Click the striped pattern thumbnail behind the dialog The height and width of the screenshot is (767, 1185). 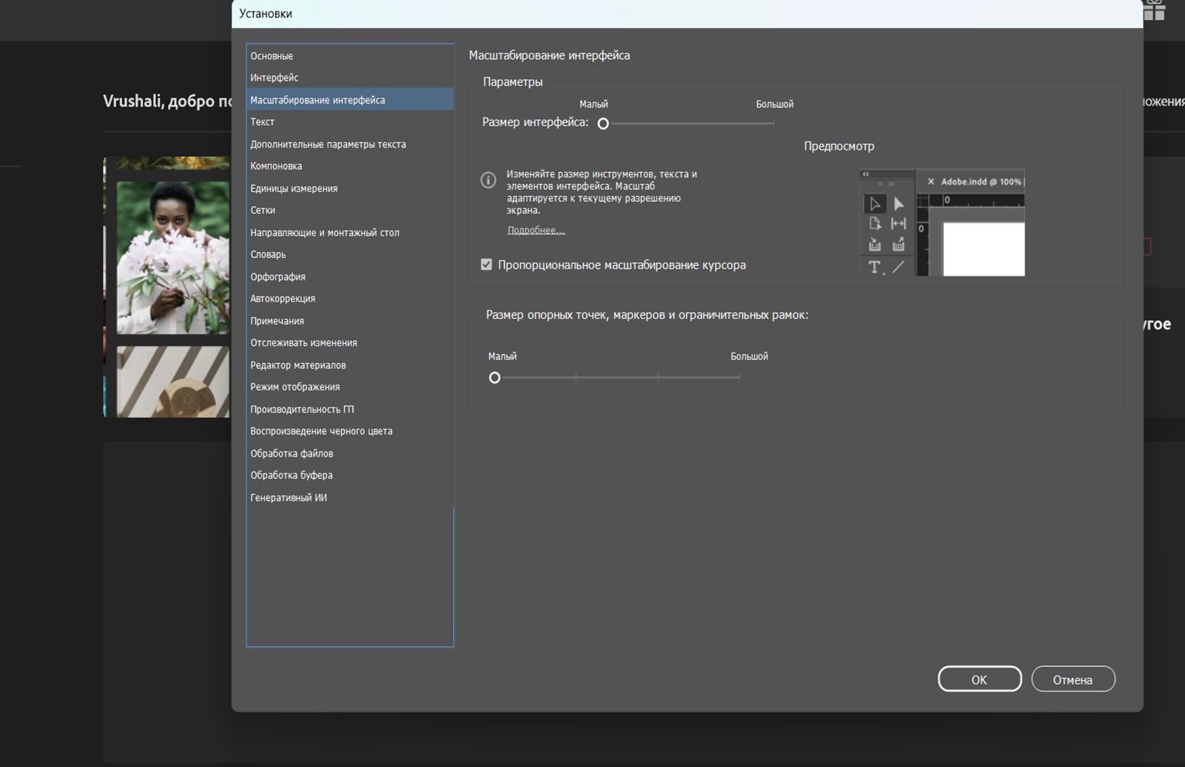[173, 382]
